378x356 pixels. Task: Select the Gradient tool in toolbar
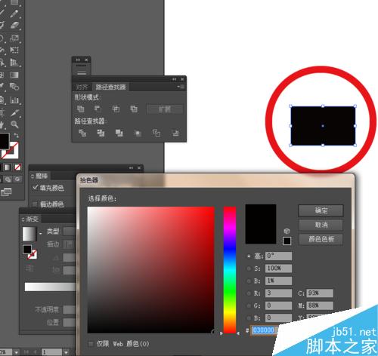click(14, 75)
